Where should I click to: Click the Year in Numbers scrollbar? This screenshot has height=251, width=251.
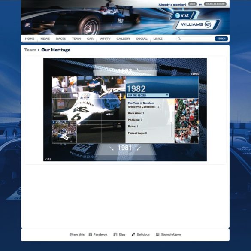pyautogui.click(x=171, y=121)
